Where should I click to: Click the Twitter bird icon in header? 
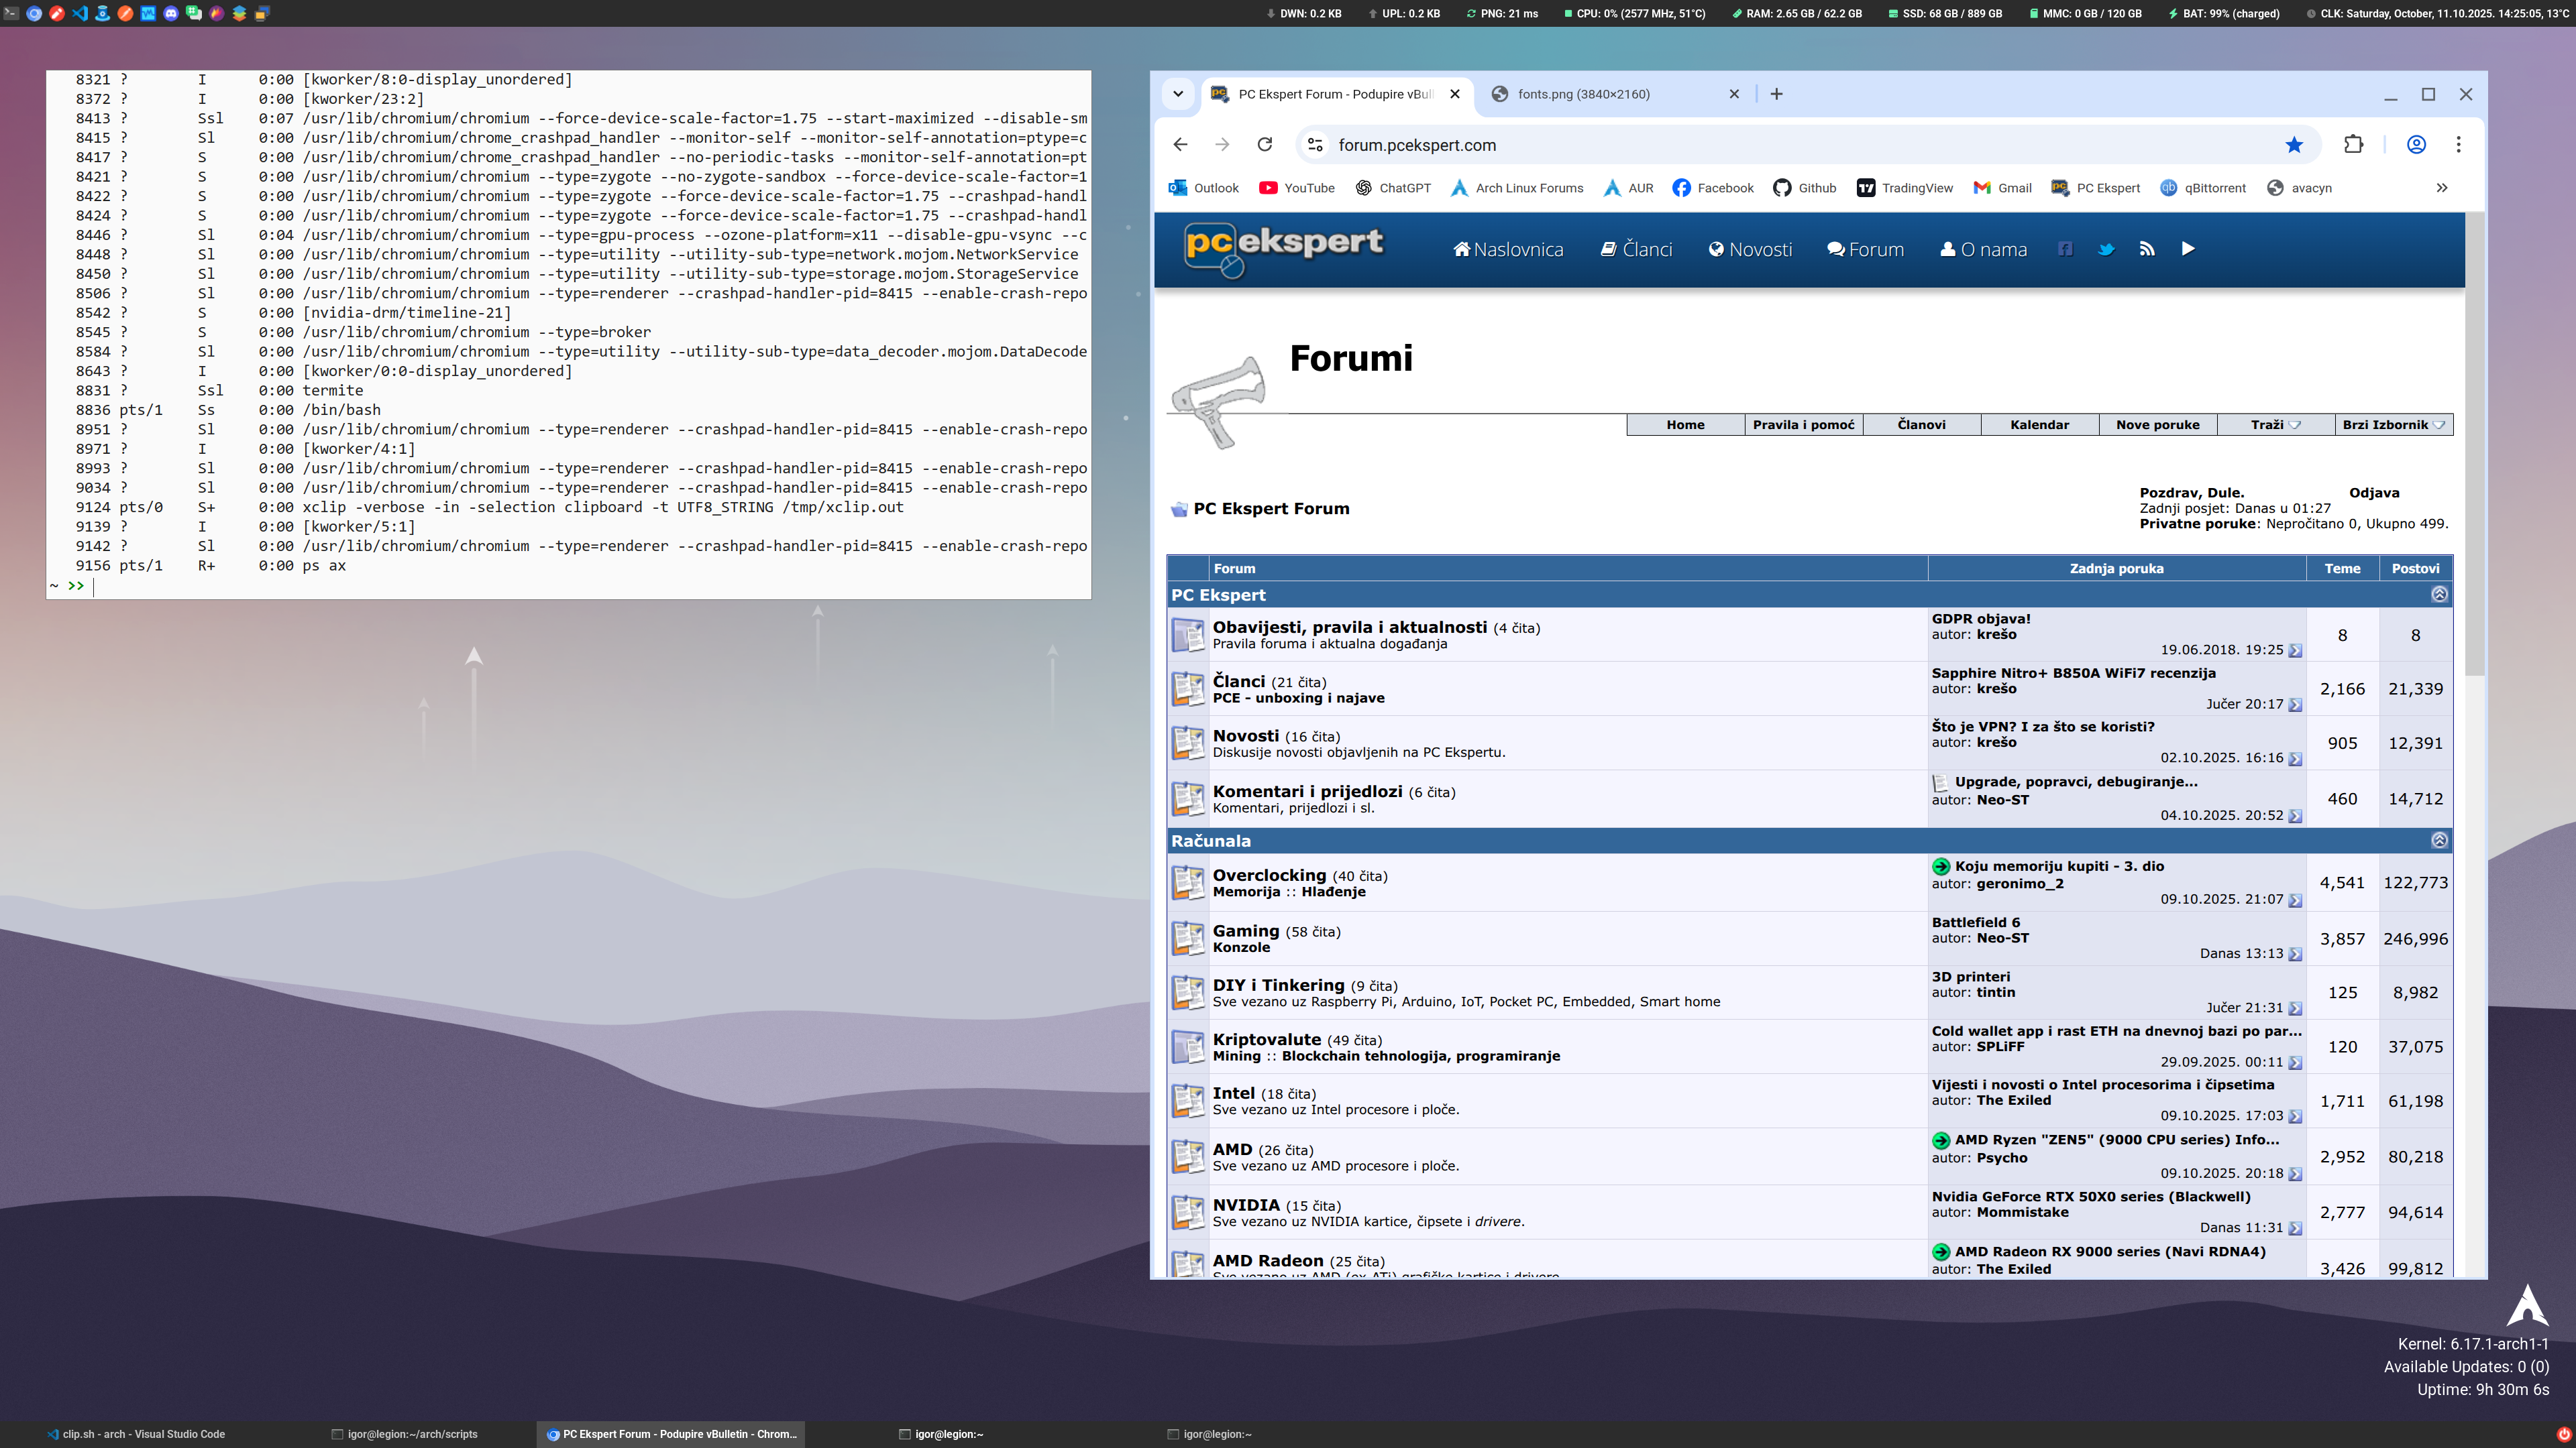(2106, 249)
